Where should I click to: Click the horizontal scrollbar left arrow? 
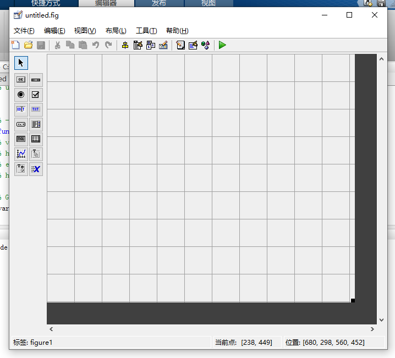tap(51, 329)
